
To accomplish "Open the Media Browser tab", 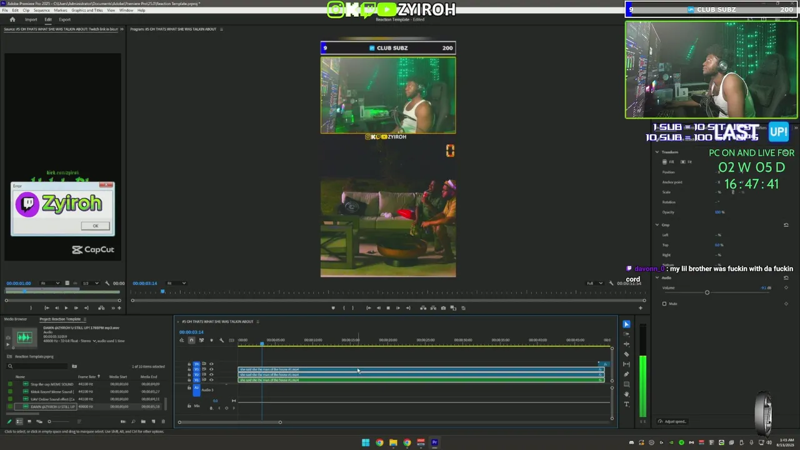I will click(x=16, y=319).
